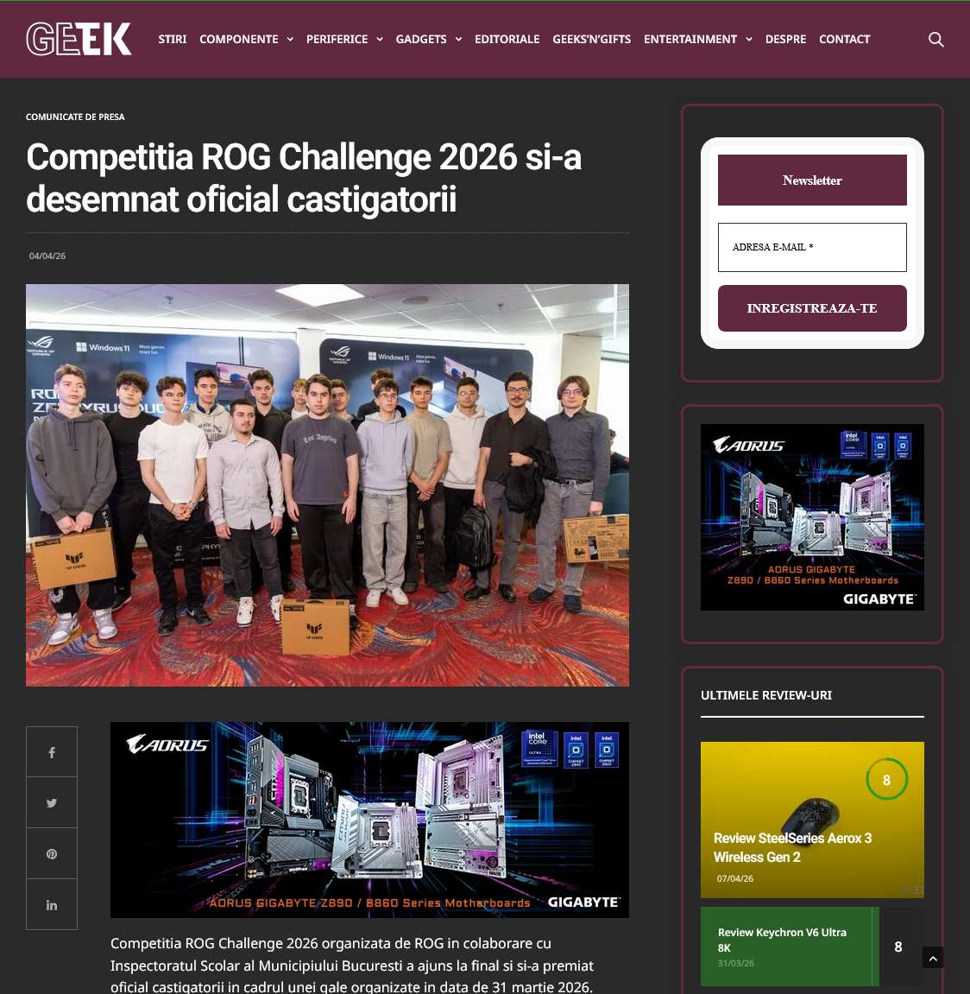Share article on LinkedIn
The image size is (970, 994).
point(52,905)
